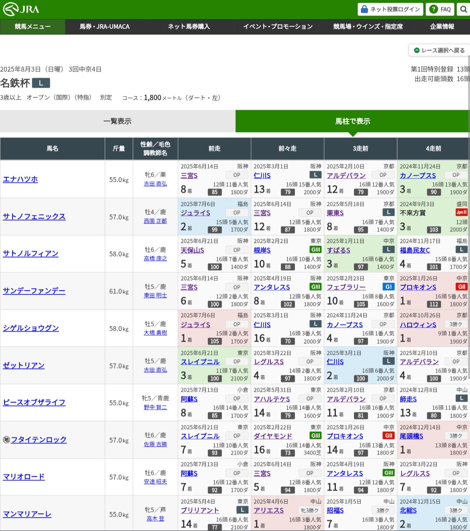This screenshot has width=470, height=531.
Task: Open イベント・プロモーション menu
Action: [278, 27]
